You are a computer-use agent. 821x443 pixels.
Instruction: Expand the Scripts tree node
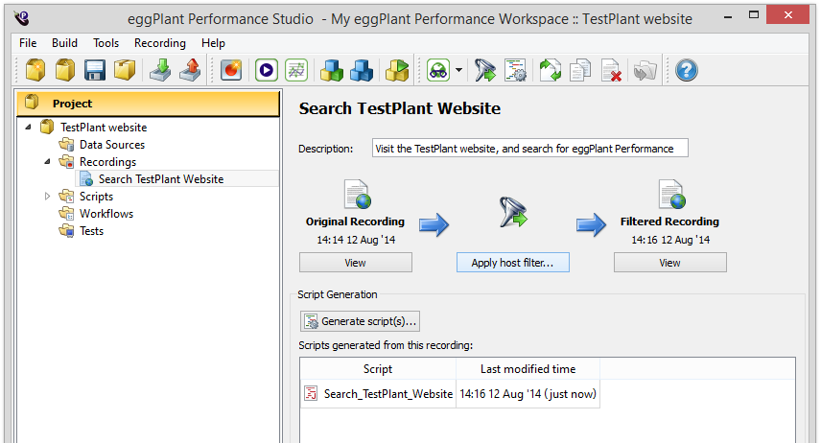(x=48, y=197)
